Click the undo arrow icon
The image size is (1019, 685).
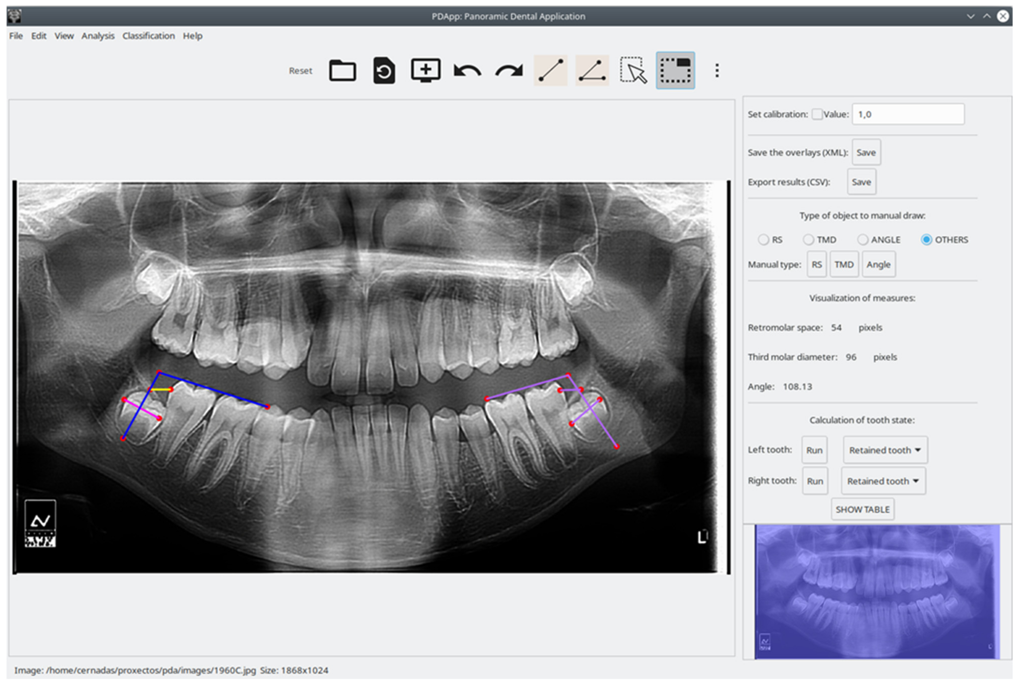(x=467, y=70)
